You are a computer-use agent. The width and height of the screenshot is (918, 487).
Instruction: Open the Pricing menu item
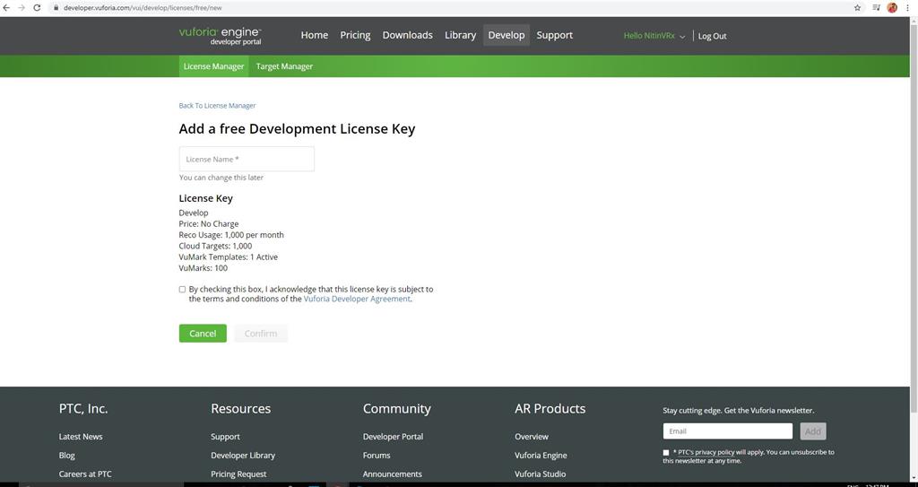[355, 35]
